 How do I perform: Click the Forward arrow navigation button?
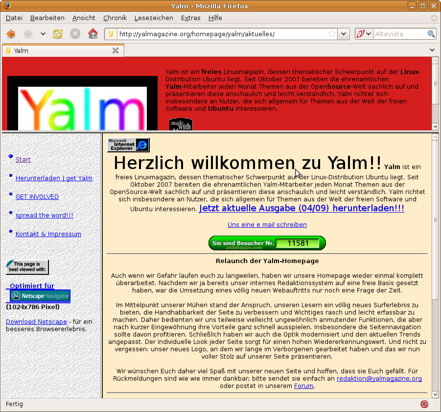(28, 34)
